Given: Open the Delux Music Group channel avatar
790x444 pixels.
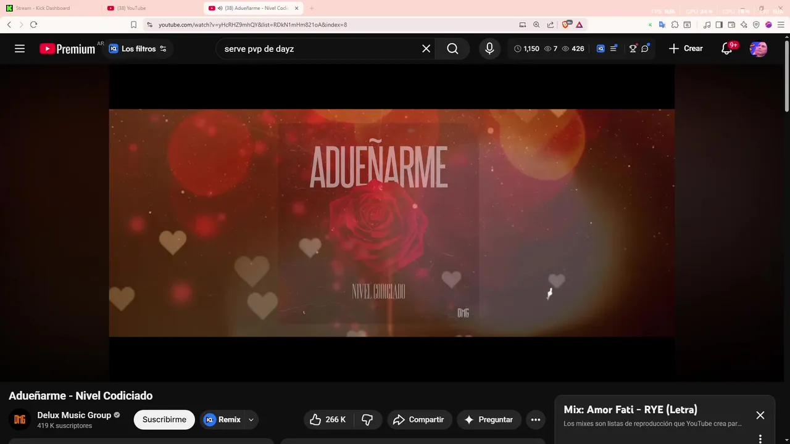Looking at the screenshot, I should [x=20, y=419].
